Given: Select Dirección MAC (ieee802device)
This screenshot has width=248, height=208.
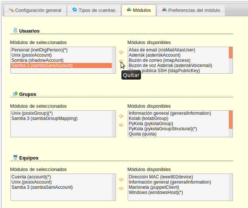Looking at the screenshot, I should pyautogui.click(x=178, y=177).
